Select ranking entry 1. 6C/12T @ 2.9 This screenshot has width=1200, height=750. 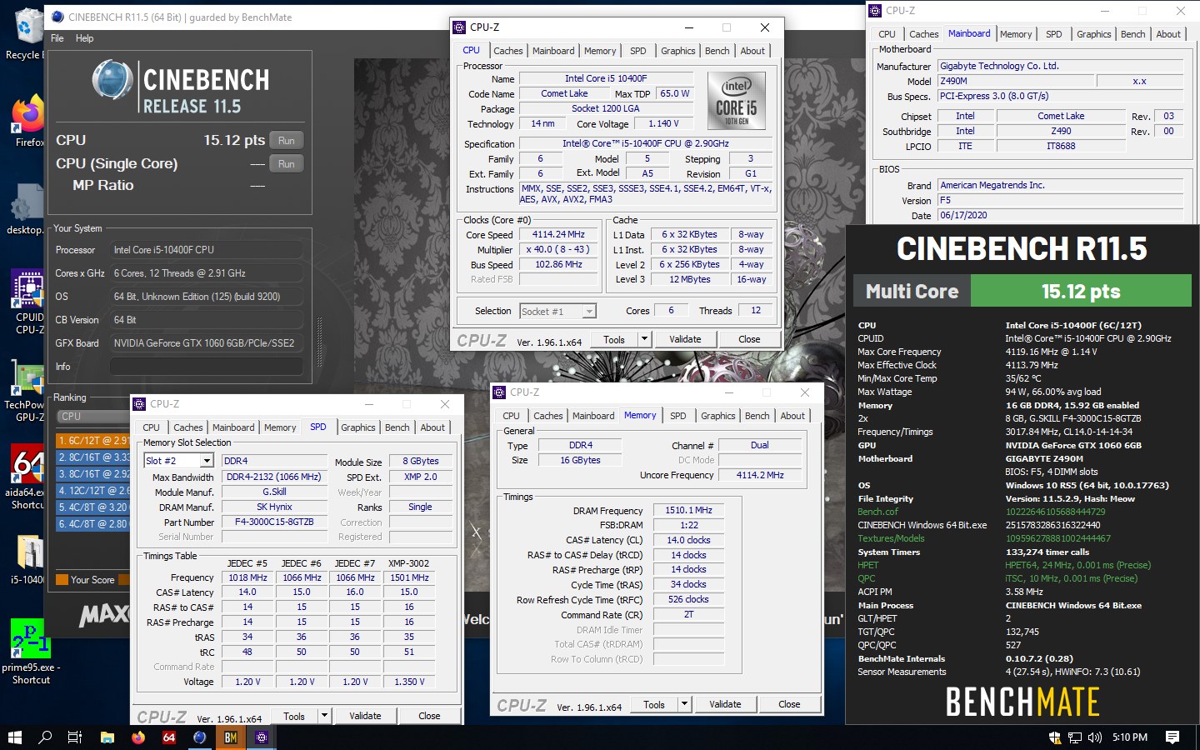[92, 441]
